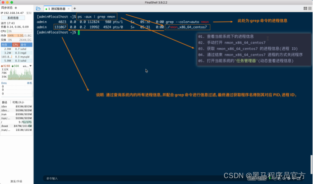Click the upload speed 928B indicator
This screenshot has height=184, width=313.
(x=5, y=66)
